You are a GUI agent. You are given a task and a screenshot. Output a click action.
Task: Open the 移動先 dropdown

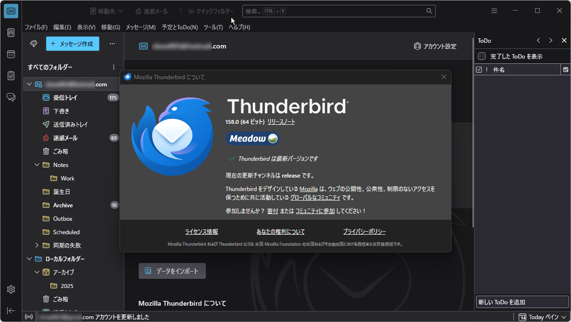click(107, 12)
